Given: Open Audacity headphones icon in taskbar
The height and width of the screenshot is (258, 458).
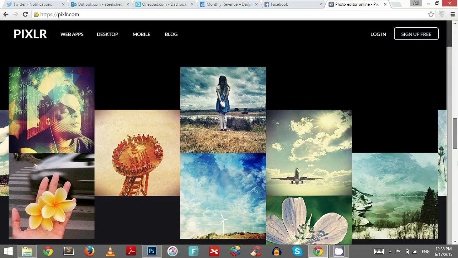Looking at the screenshot, I should pos(276,251).
